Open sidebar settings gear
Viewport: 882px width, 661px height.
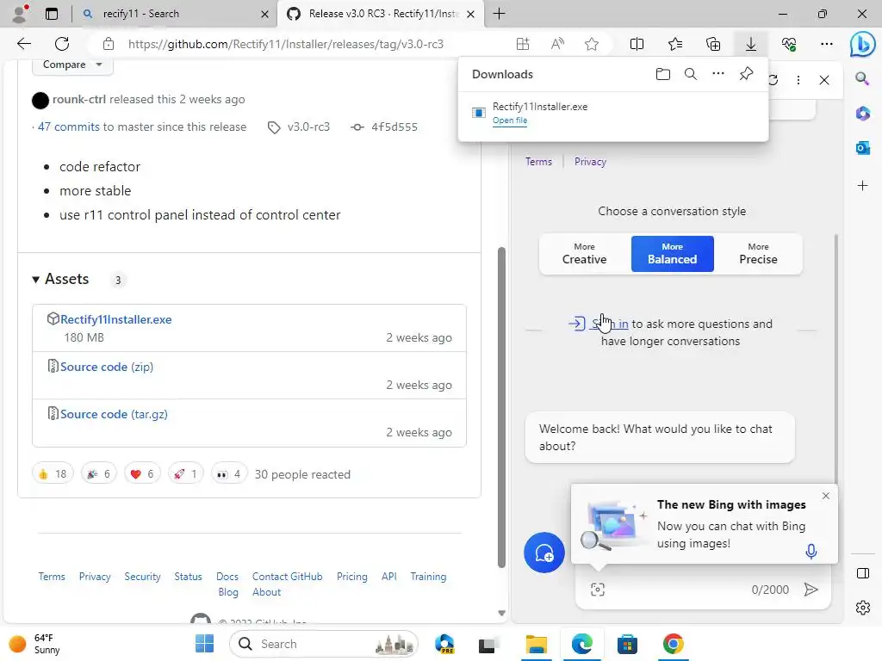click(x=862, y=608)
